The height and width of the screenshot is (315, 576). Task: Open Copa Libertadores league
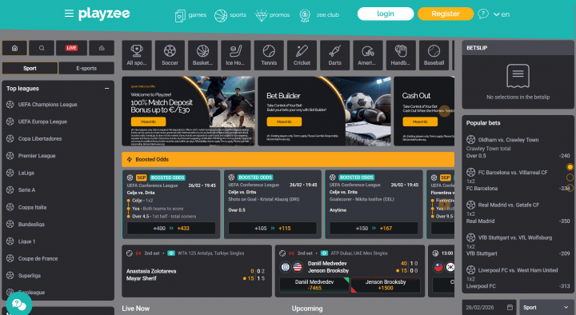tap(40, 139)
